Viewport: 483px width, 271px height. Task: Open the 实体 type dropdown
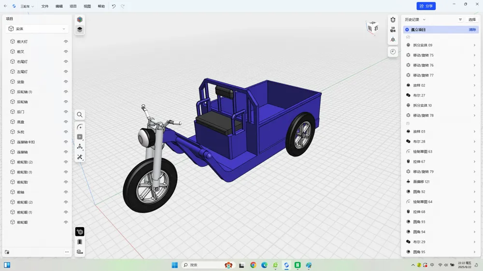point(37,28)
